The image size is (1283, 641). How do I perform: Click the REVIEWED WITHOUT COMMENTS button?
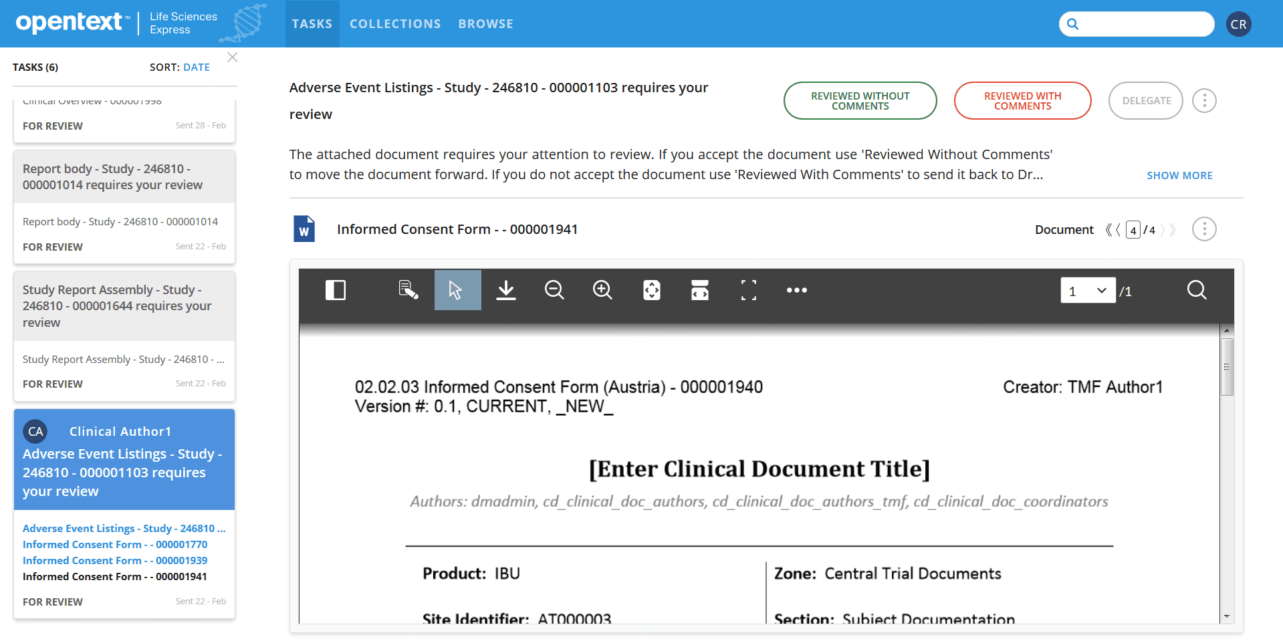coord(860,100)
